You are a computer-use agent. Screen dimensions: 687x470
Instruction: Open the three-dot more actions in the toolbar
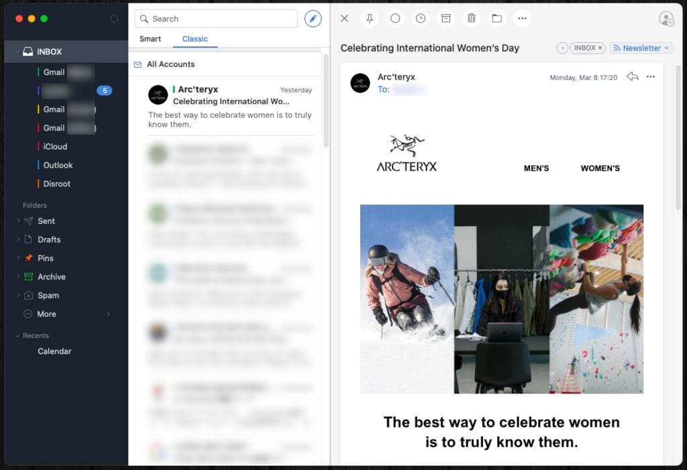[x=523, y=19]
